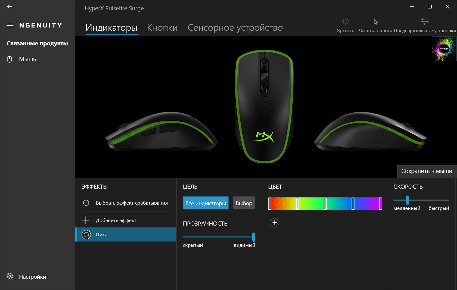Switch to the Сенсорное устройство tab
The height and width of the screenshot is (290, 457).
[235, 28]
